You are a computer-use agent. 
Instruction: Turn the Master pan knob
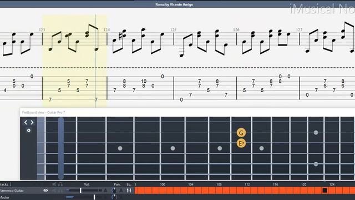click(114, 197)
